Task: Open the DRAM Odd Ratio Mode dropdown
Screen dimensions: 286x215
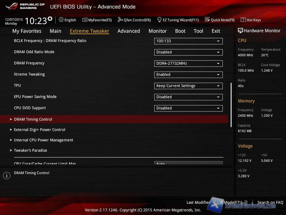Action: tap(188, 52)
